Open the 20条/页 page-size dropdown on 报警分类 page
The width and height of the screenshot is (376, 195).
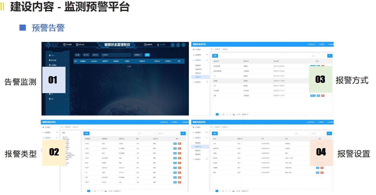click(117, 191)
